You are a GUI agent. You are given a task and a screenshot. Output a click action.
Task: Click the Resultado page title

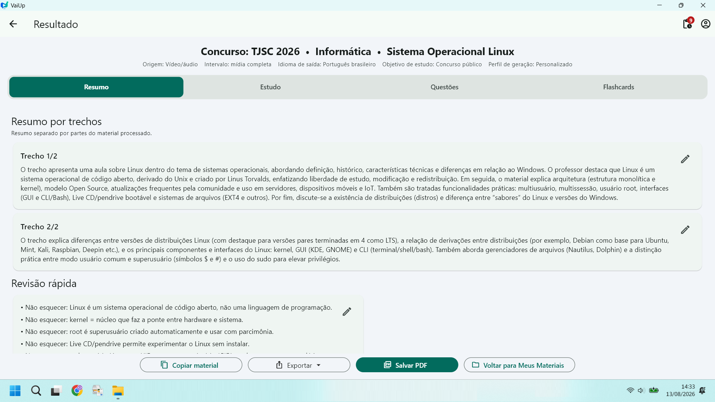[56, 24]
